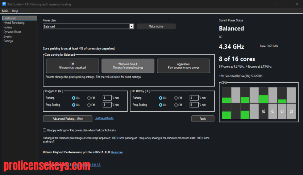This screenshot has width=303, height=175.
Task: Open the Main menu
Action: click(x=5, y=11)
